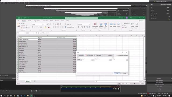Viewport: 172px width, 97px height.
Task: Mute the OBS audio speaker icon
Action: click(116, 89)
